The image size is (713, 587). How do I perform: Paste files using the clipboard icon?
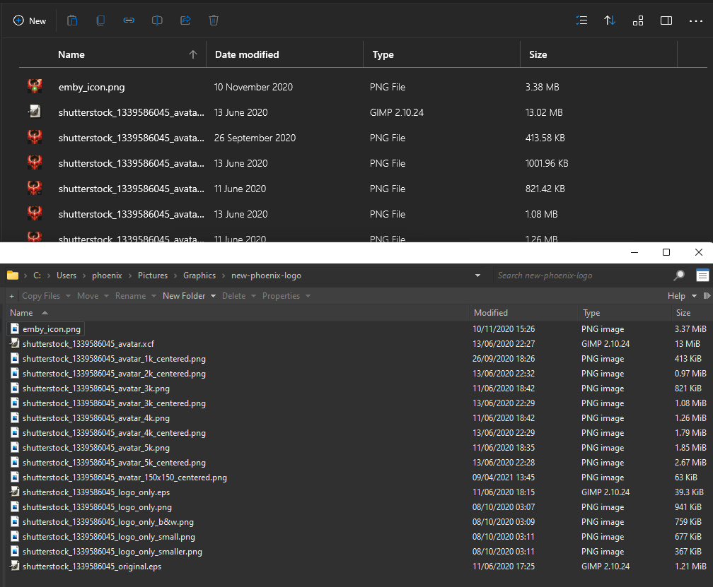[72, 20]
